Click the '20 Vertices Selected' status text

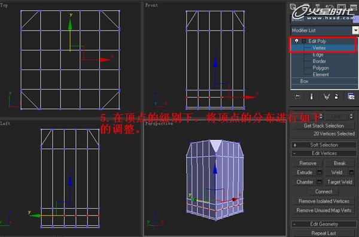[x=334, y=133]
